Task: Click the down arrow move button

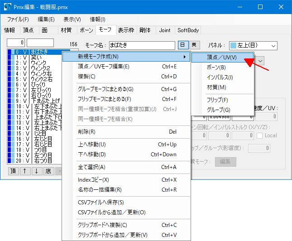Action: click(x=37, y=171)
